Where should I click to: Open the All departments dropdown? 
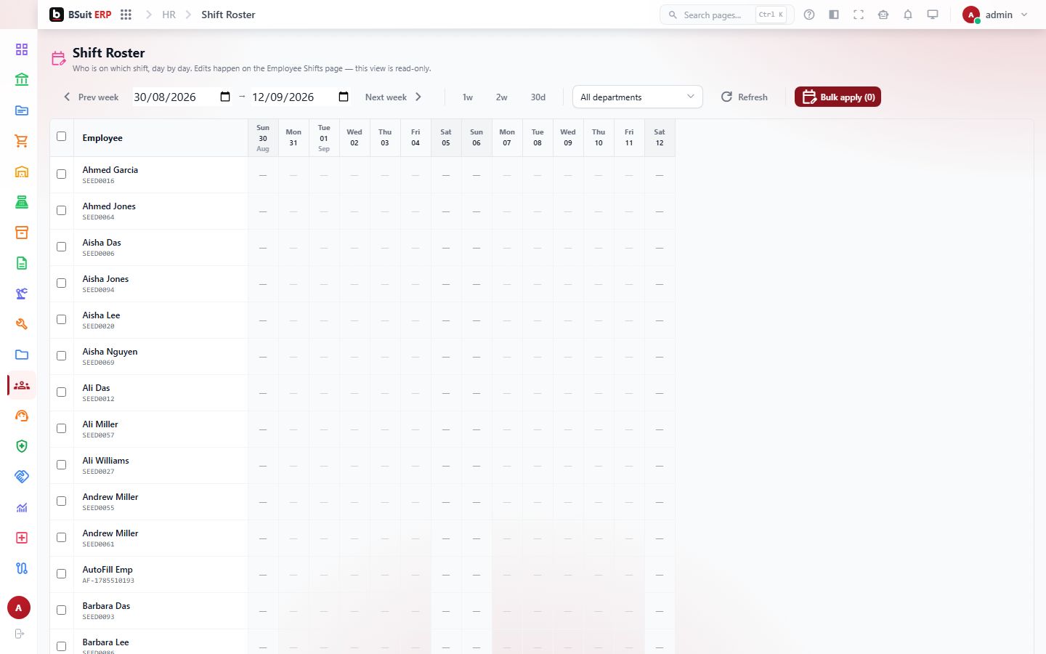click(x=637, y=97)
